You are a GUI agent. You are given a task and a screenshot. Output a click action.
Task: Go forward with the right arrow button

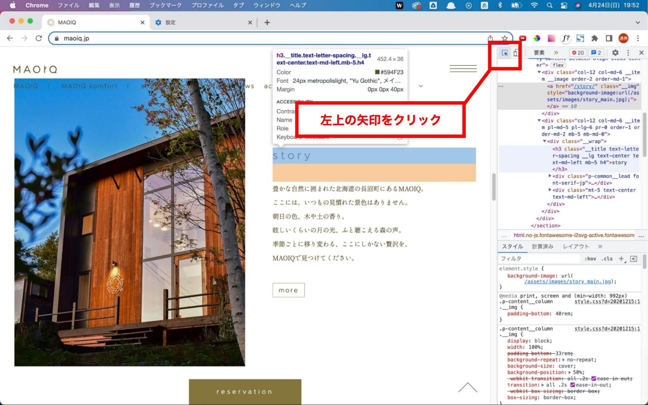(x=24, y=38)
